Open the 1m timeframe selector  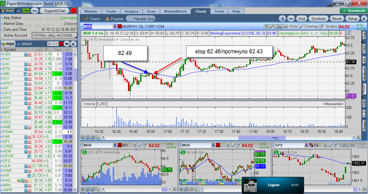pos(279,26)
